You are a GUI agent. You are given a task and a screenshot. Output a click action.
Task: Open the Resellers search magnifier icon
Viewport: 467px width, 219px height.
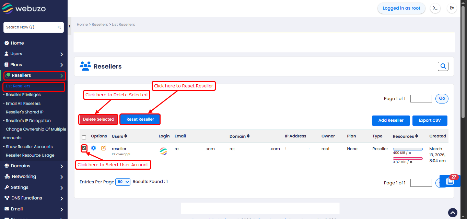(x=443, y=66)
